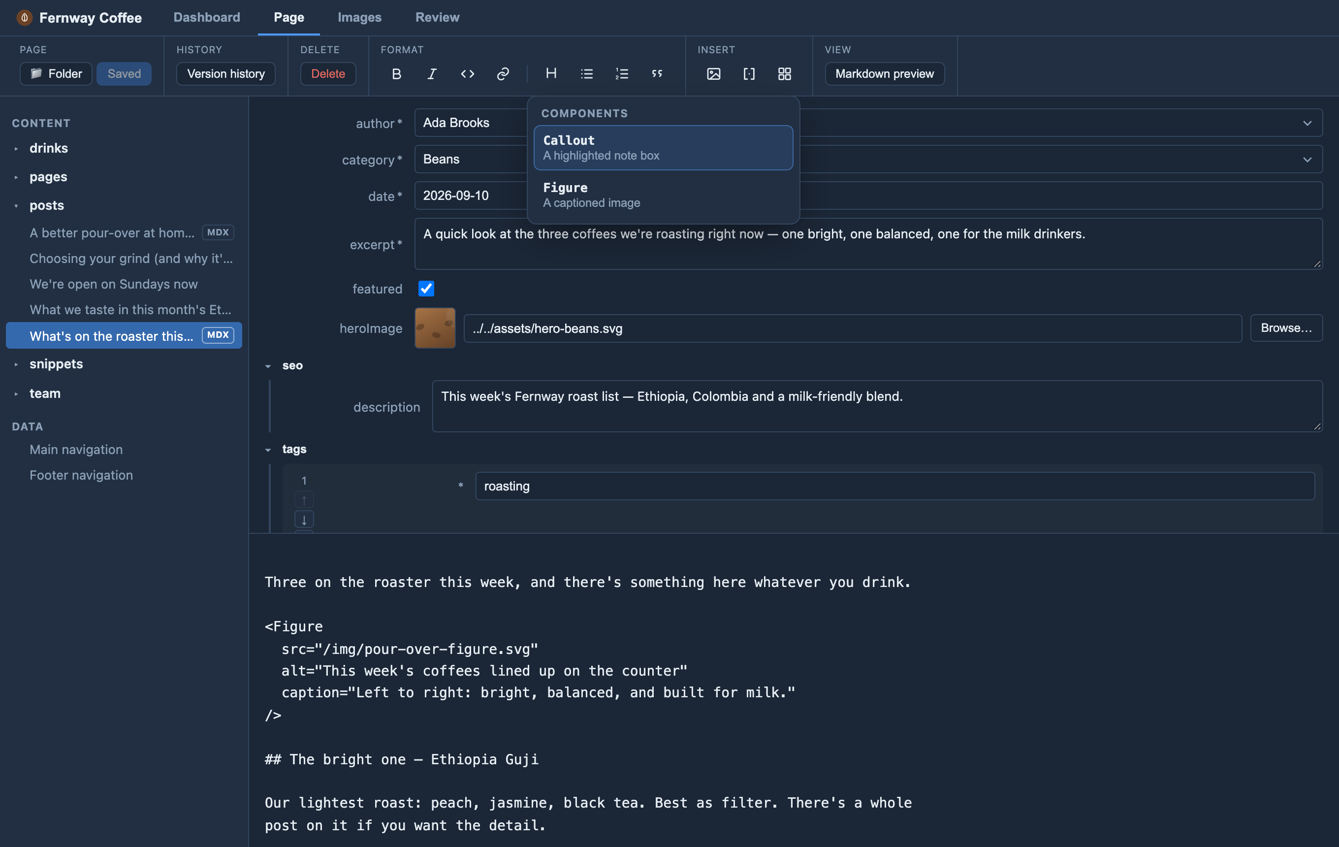Create a numbered list
This screenshot has width=1339, height=847.
point(622,73)
